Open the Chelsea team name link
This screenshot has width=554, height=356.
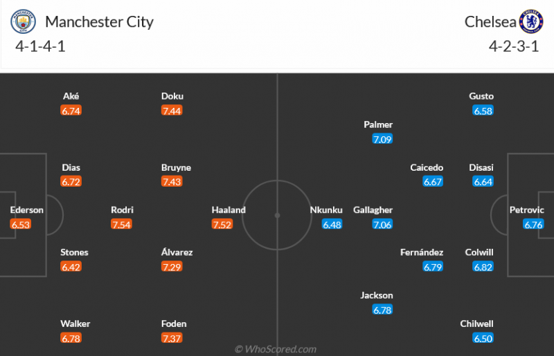pos(490,22)
